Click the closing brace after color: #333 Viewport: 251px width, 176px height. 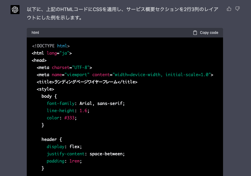[43, 125]
